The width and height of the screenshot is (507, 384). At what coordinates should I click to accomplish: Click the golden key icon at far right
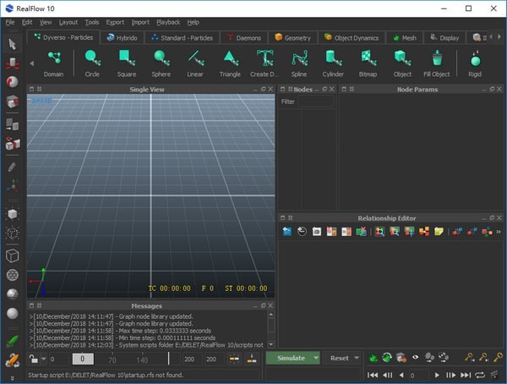click(498, 358)
